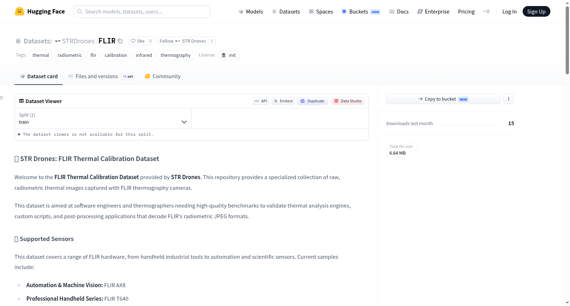Click the Hugging Face logo icon
This screenshot has height=306, width=570.
click(x=20, y=11)
